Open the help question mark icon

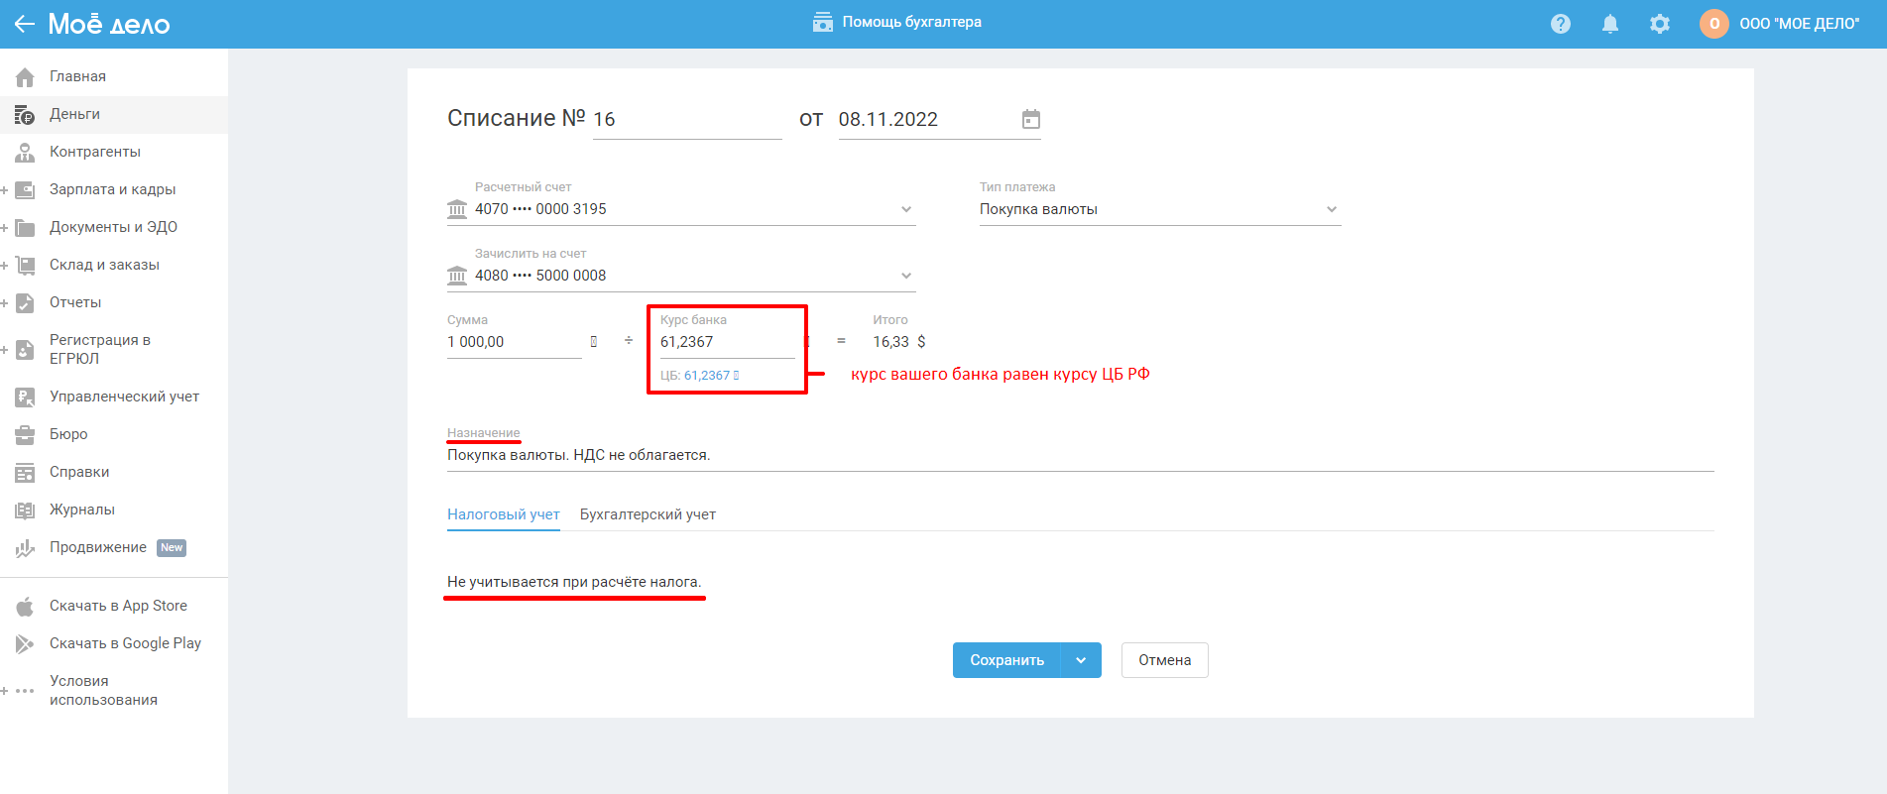(x=1561, y=24)
